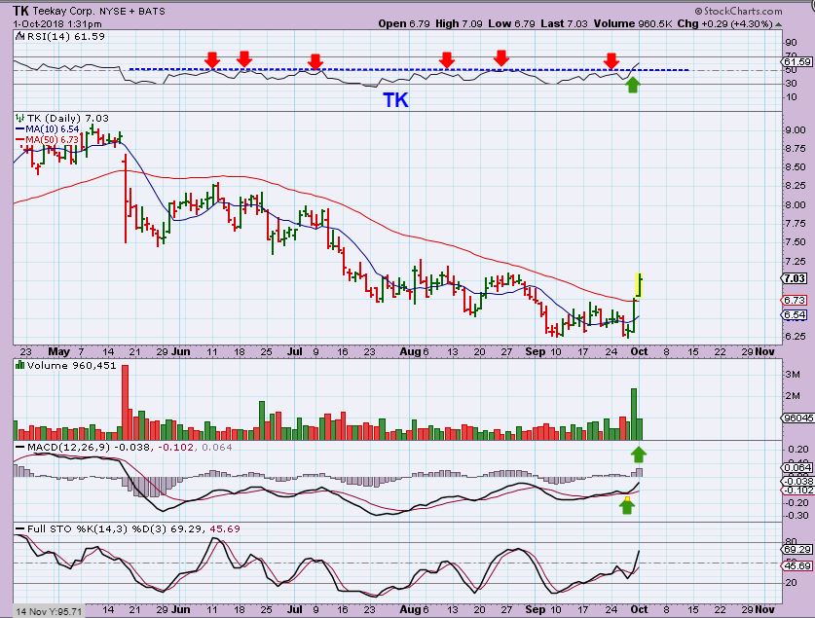815x618 pixels.
Task: Click Jul on the price panel date axis
Action: click(295, 351)
